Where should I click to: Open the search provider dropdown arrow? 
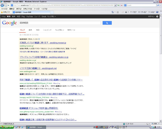(x=160, y=5)
